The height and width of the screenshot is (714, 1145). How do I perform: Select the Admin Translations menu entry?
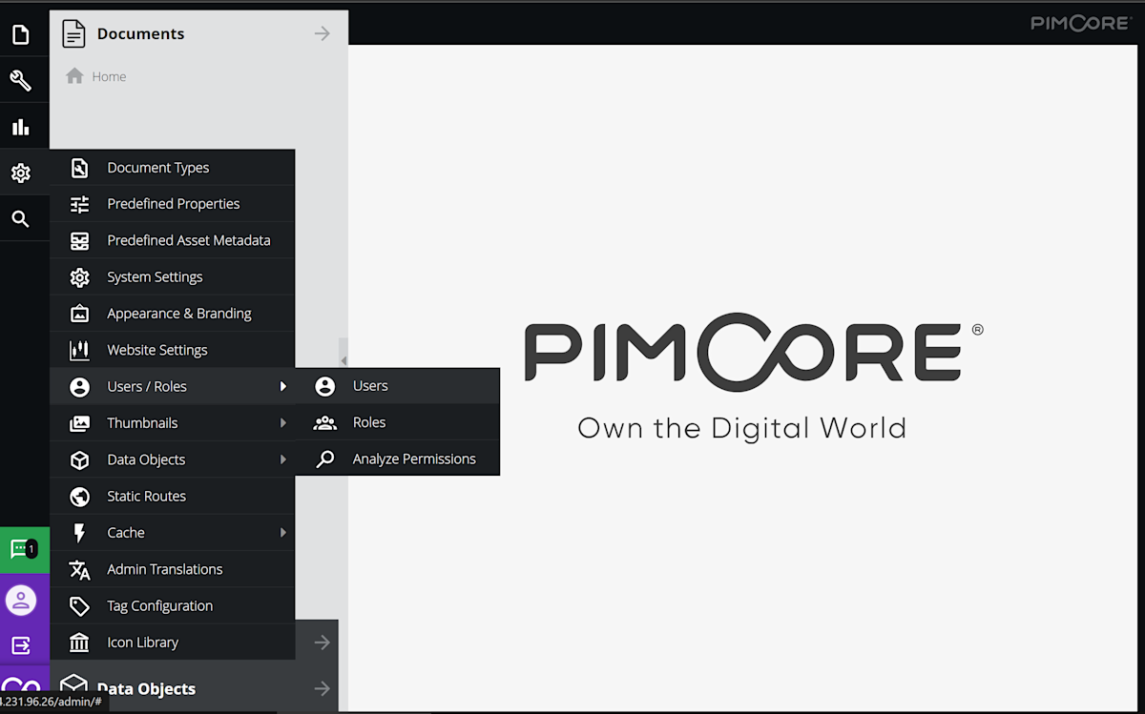tap(173, 569)
